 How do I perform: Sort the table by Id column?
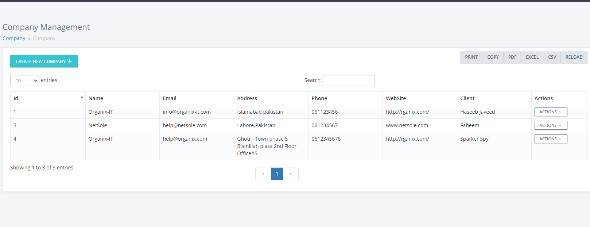click(x=47, y=98)
